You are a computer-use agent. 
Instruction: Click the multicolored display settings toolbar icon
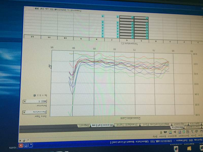click(x=180, y=132)
